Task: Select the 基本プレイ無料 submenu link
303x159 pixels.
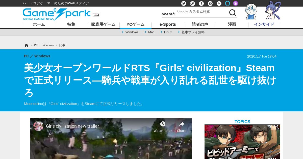Action: click(193, 32)
